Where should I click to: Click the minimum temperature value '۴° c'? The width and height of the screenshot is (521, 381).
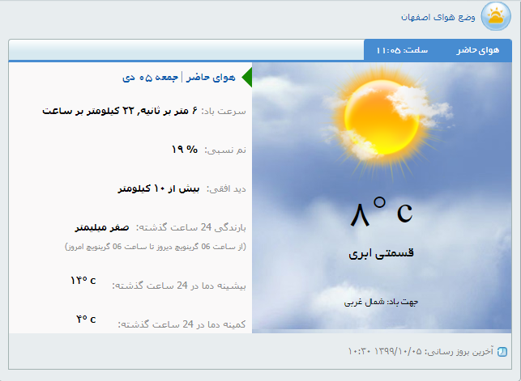point(86,320)
